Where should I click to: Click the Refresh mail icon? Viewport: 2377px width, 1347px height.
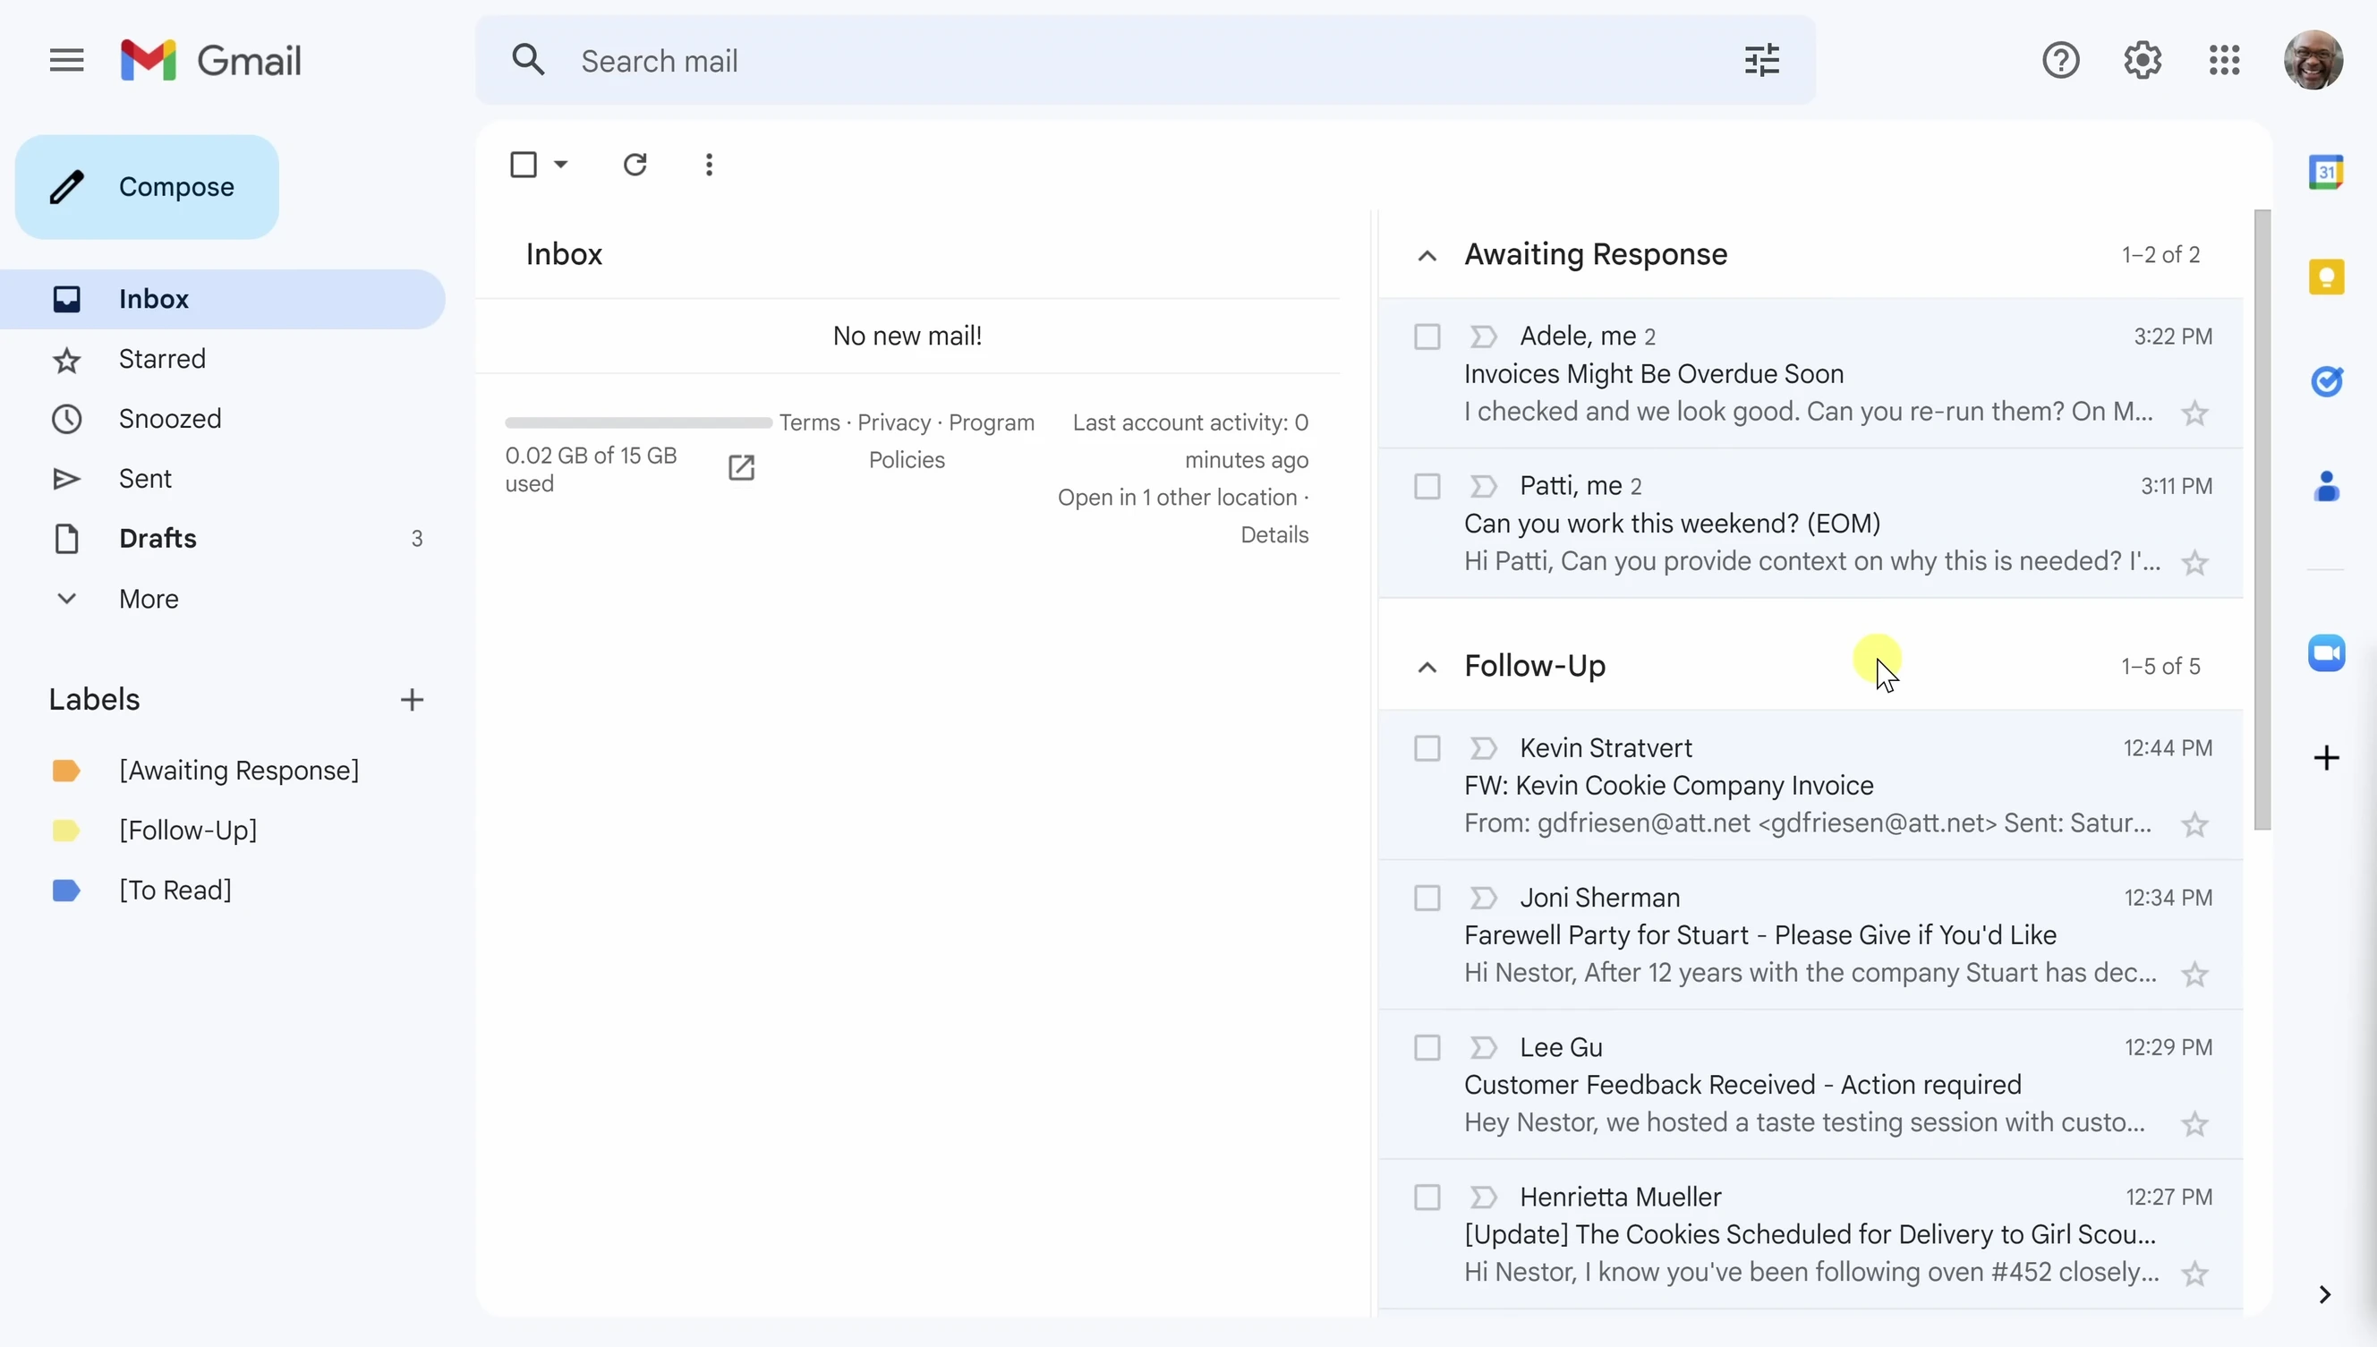635,165
